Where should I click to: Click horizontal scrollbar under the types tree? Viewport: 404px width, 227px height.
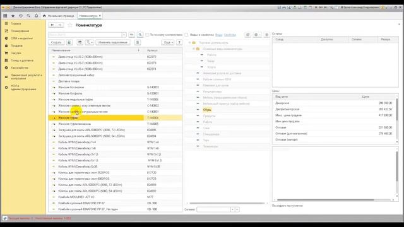[227, 203]
